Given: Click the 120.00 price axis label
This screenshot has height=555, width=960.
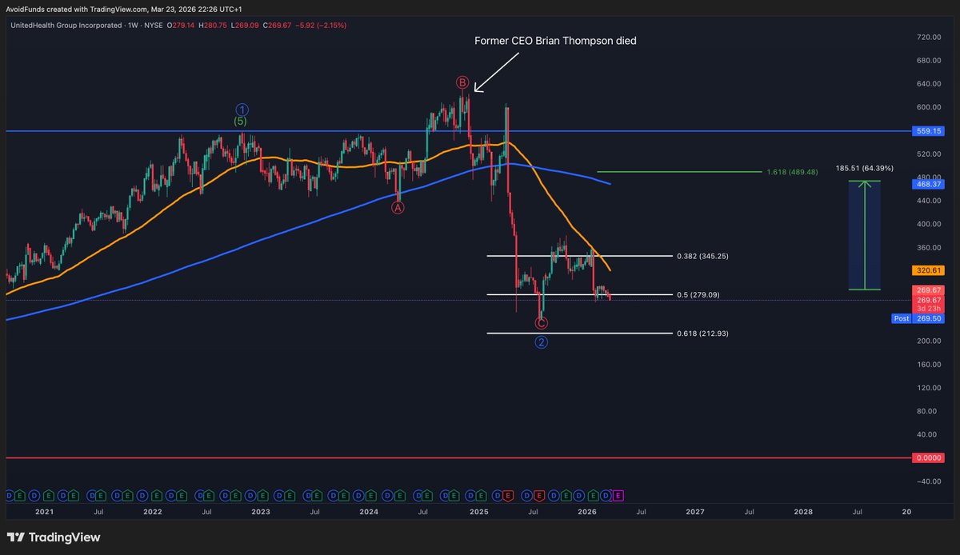Looking at the screenshot, I should coord(929,388).
